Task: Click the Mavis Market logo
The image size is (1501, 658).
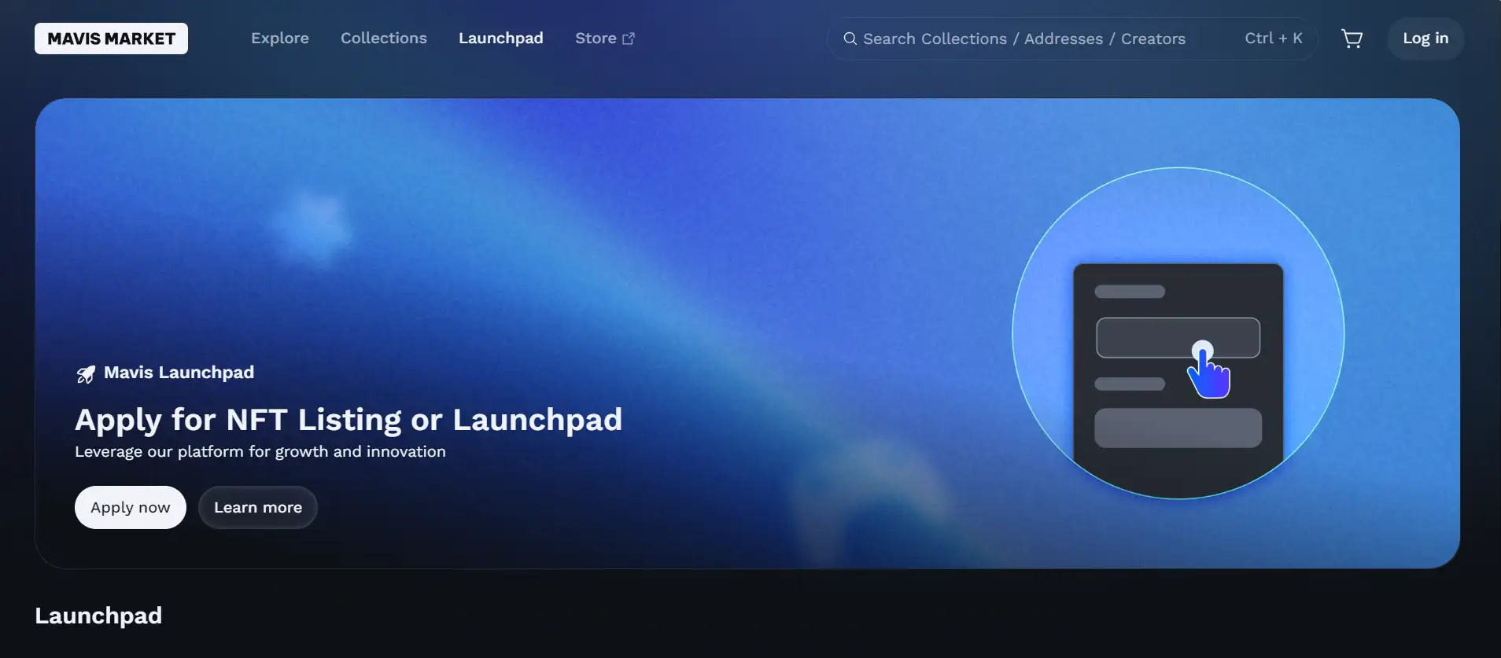Action: pos(111,39)
